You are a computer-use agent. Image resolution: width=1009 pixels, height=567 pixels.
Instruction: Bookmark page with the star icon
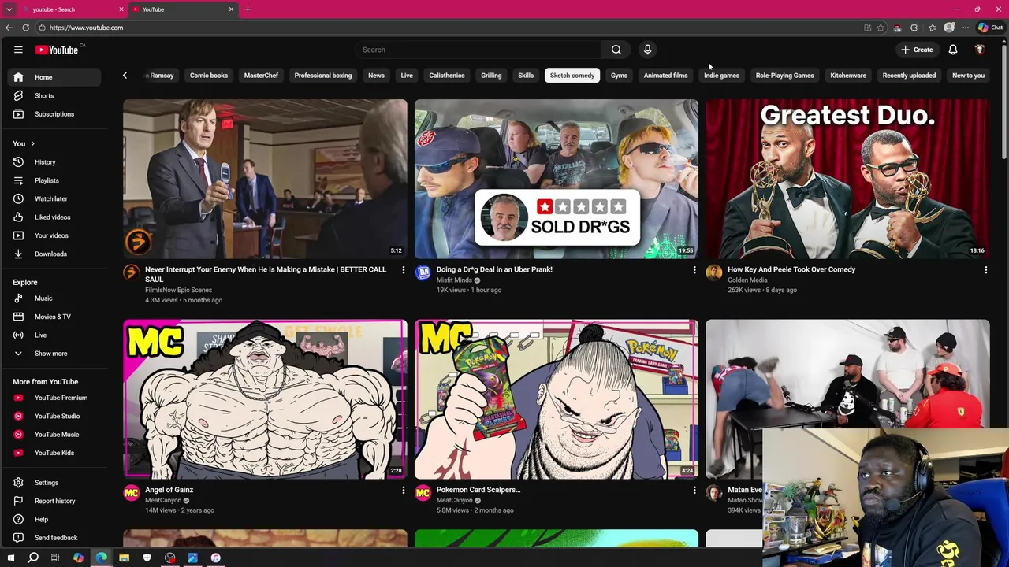pyautogui.click(x=881, y=28)
